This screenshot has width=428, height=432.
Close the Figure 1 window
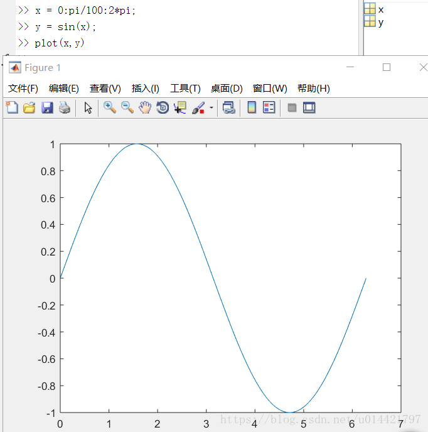pyautogui.click(x=424, y=67)
